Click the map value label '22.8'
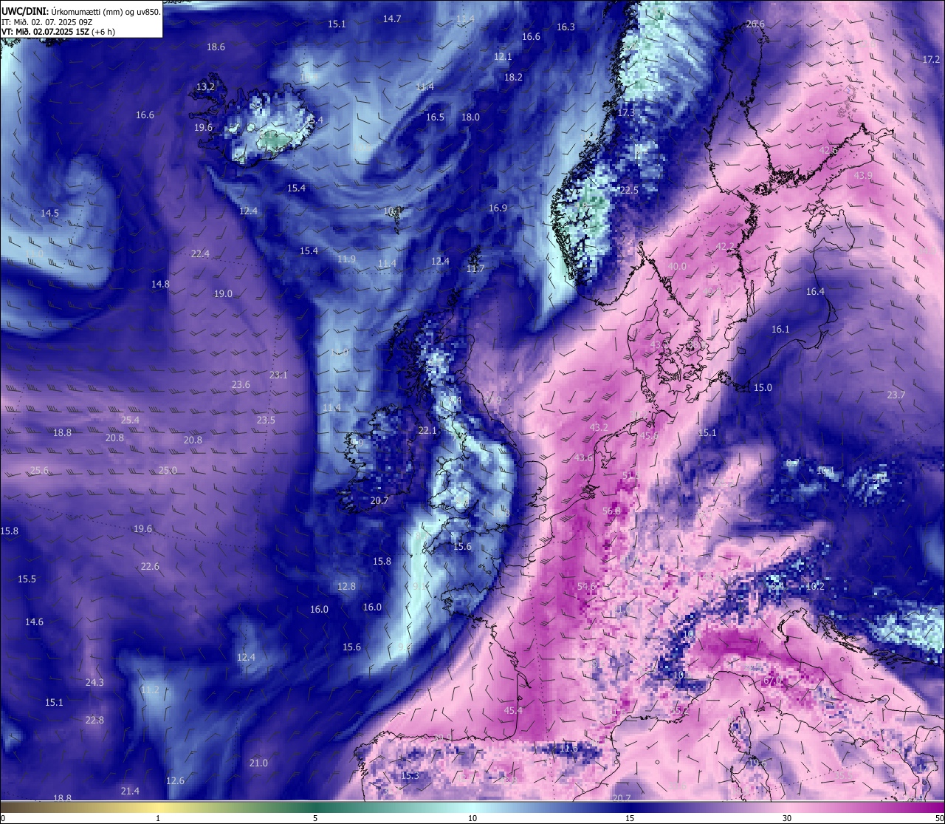Viewport: 945px width, 824px height. click(x=94, y=720)
